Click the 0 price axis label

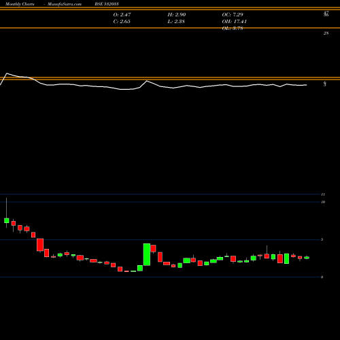(x=322, y=277)
